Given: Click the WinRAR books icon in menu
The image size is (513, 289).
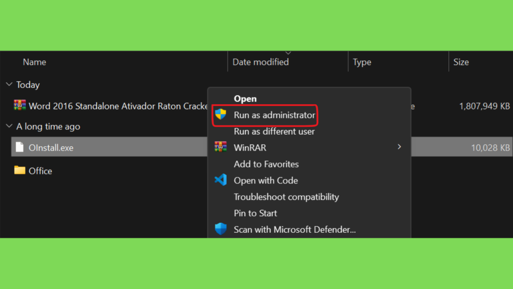Looking at the screenshot, I should 220,147.
